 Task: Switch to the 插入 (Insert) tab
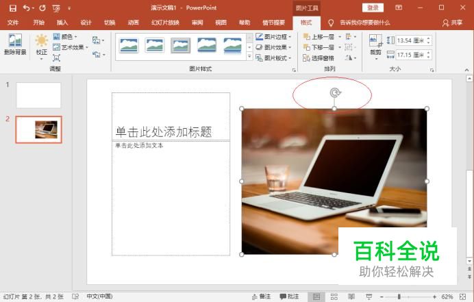62,23
